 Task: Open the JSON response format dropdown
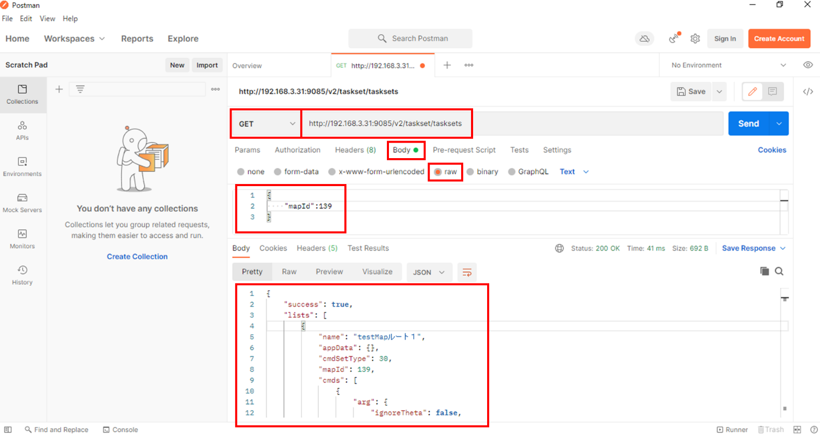pyautogui.click(x=428, y=272)
